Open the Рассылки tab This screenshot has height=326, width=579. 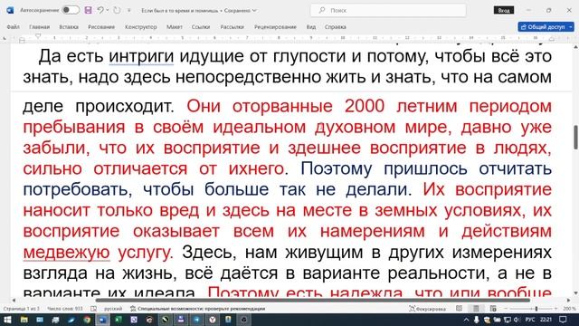[x=232, y=27]
